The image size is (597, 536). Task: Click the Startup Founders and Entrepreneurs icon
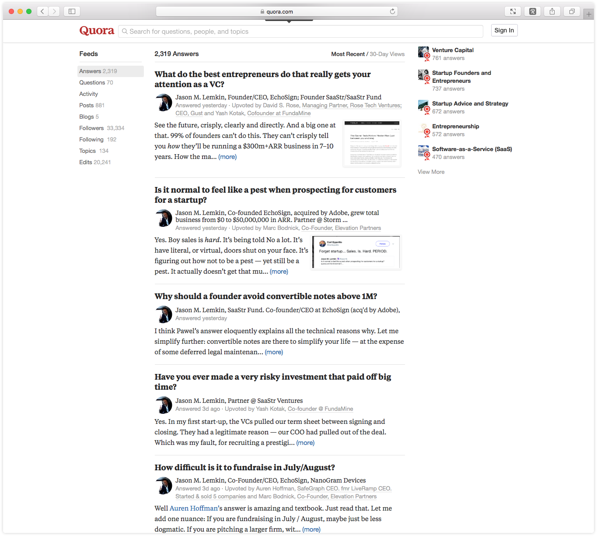(x=424, y=76)
